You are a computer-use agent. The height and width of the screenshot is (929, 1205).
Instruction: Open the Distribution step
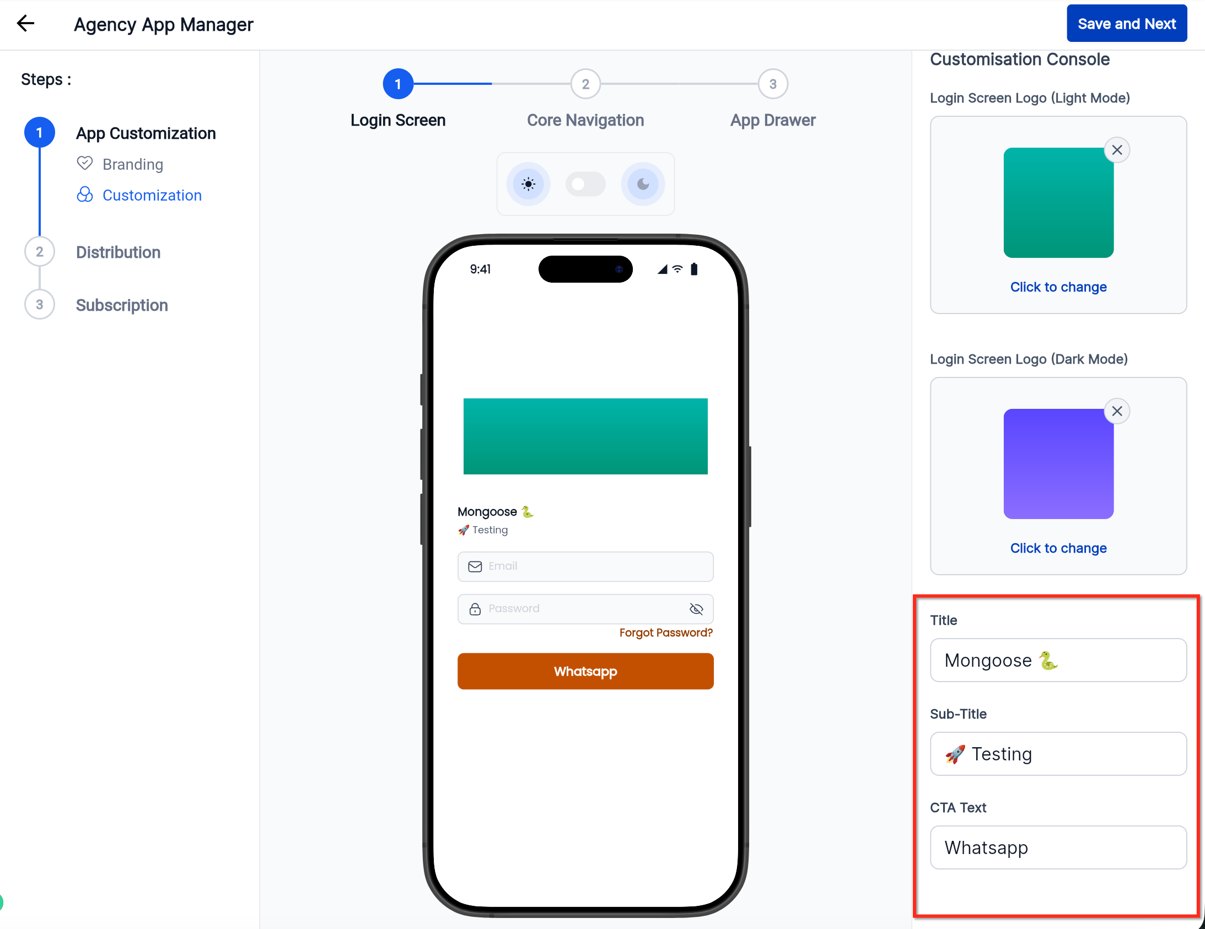(x=118, y=252)
